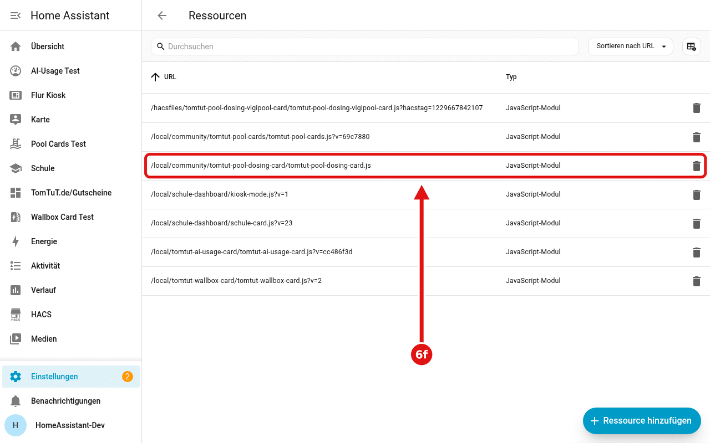The image size is (710, 443).
Task: Delete the tomtut-wallbox-card.js resource
Action: pos(697,281)
